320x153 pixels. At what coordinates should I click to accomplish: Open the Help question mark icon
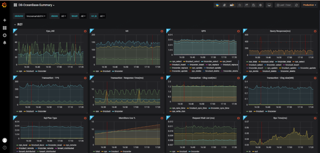(x=4, y=147)
